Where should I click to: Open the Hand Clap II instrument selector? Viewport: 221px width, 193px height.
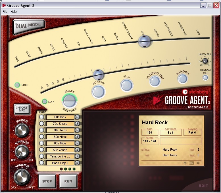click(60, 163)
